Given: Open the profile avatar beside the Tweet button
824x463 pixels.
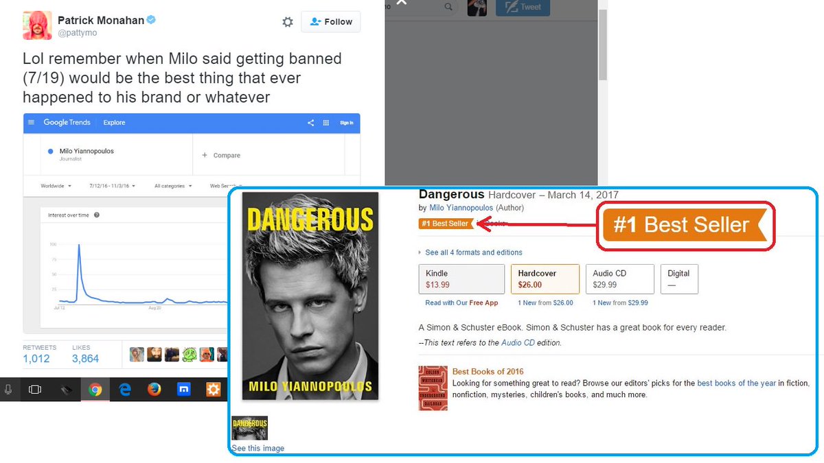Looking at the screenshot, I should [477, 7].
